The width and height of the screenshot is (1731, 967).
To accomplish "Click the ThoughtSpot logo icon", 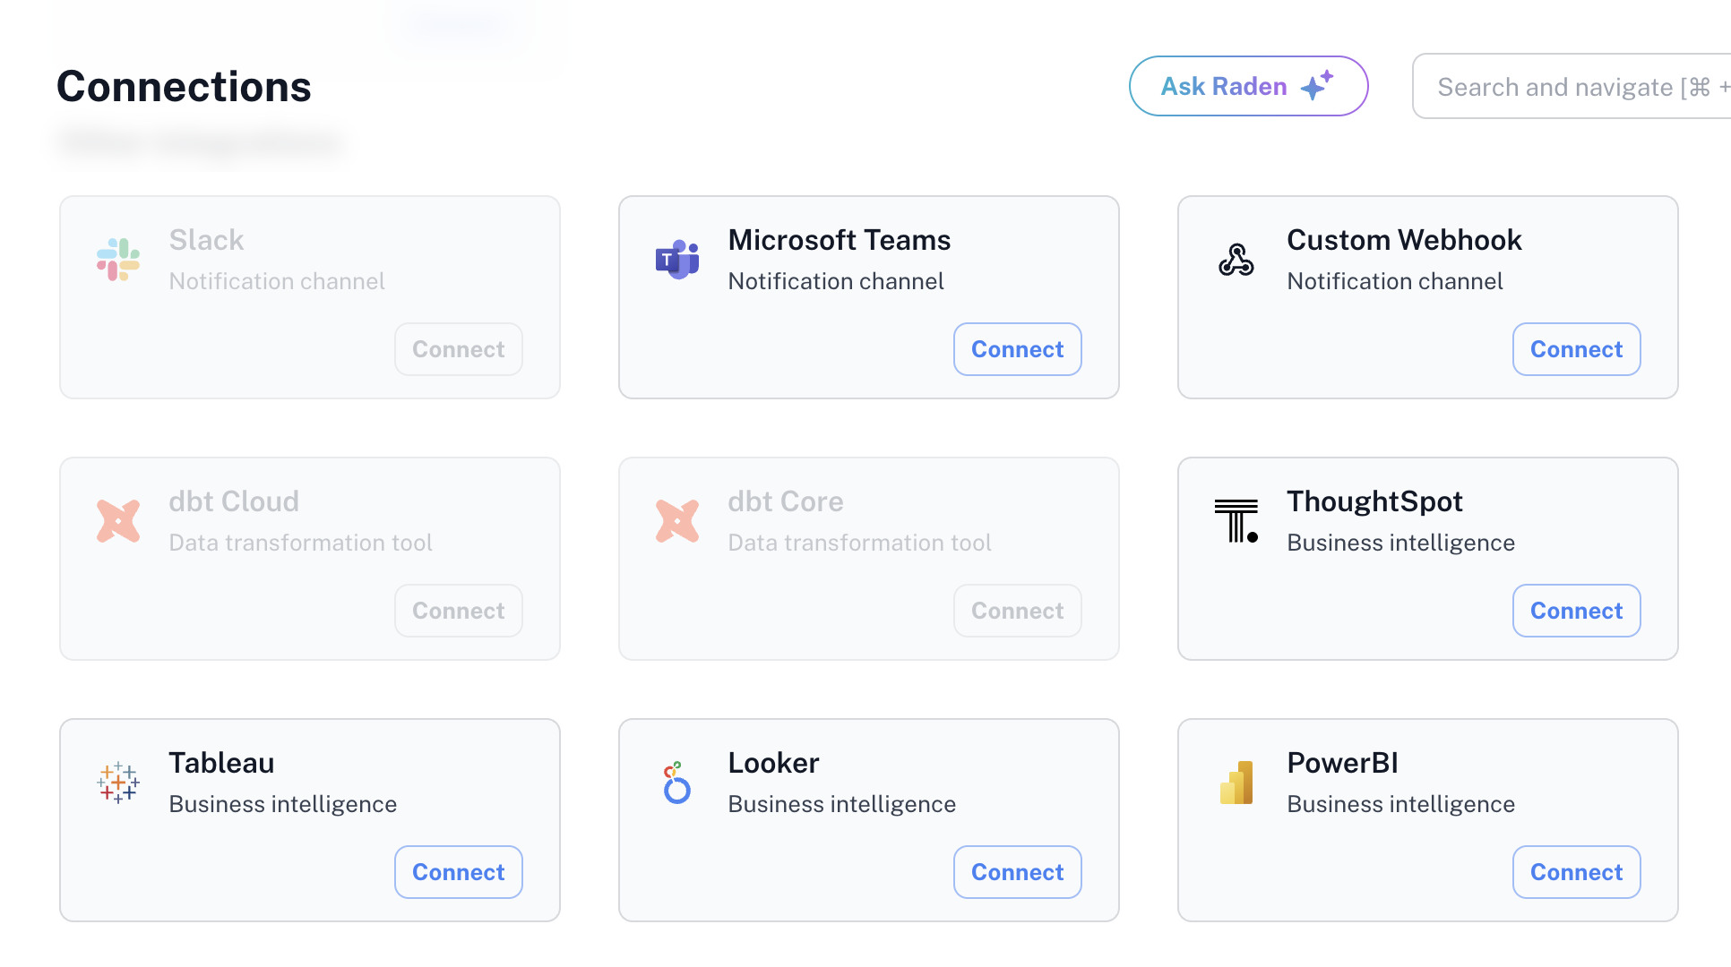I will 1236,521.
